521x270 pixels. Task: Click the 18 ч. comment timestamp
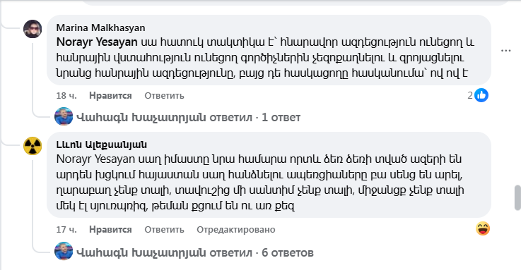pyautogui.click(x=66, y=96)
